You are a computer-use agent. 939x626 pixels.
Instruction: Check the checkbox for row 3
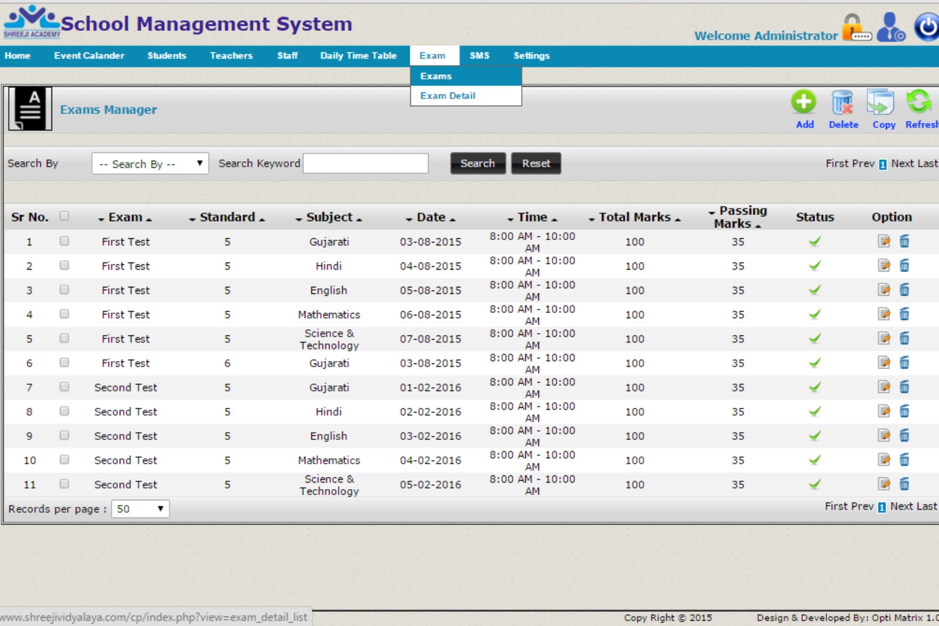pos(64,289)
